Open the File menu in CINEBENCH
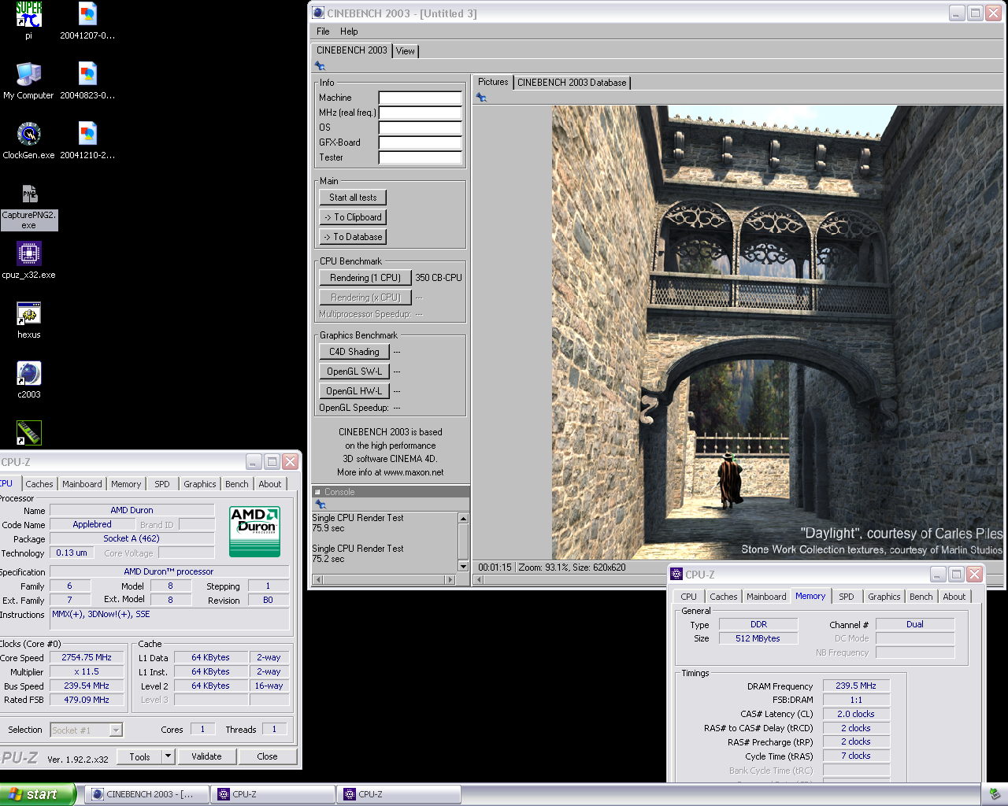1008x806 pixels. tap(323, 31)
